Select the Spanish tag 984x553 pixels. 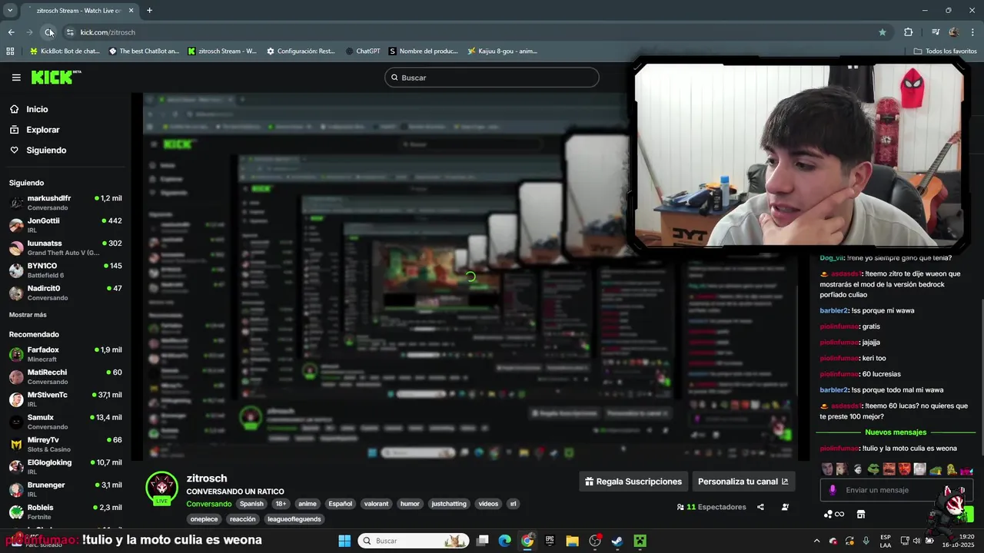(x=251, y=504)
